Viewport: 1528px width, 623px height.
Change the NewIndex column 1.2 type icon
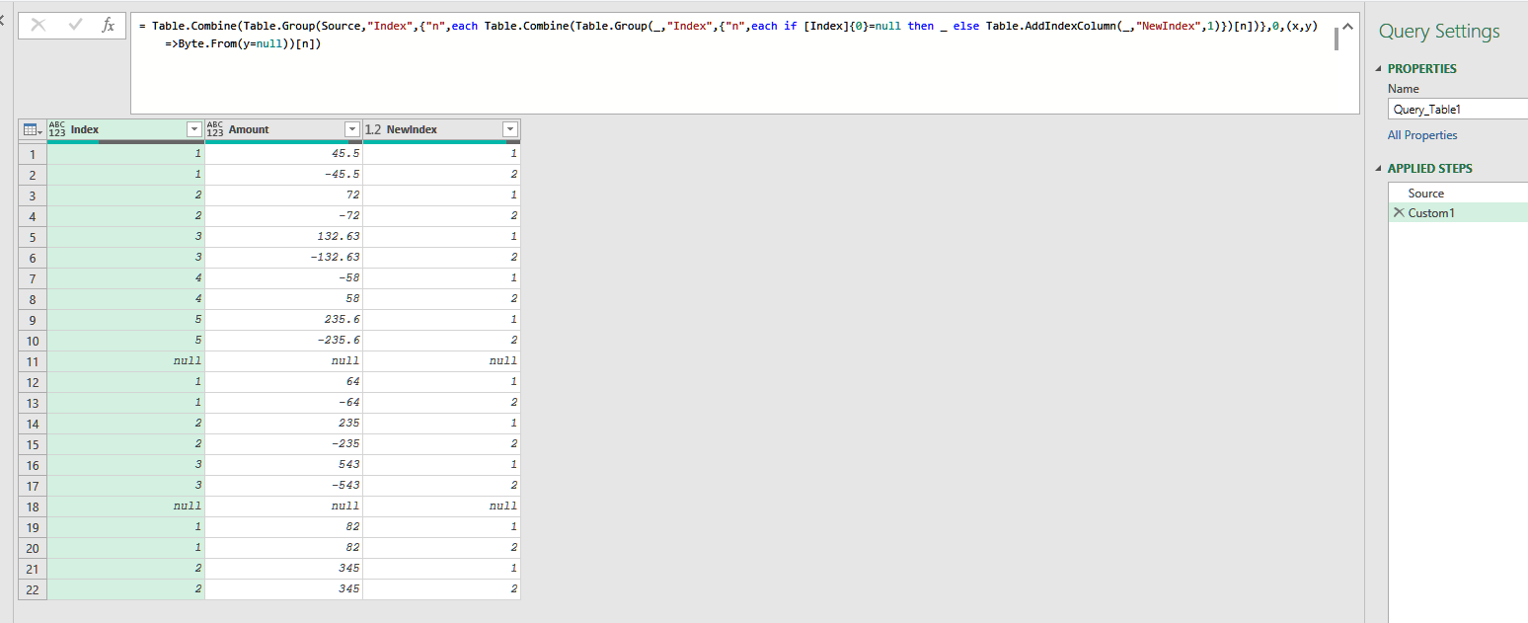[x=373, y=129]
